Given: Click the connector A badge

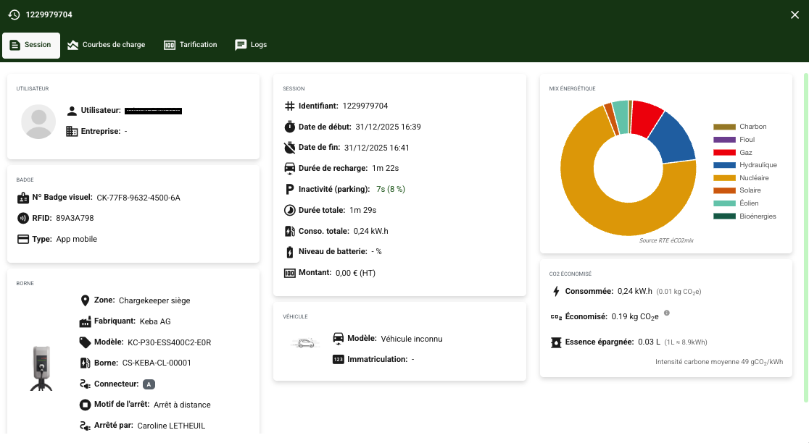Looking at the screenshot, I should point(149,384).
